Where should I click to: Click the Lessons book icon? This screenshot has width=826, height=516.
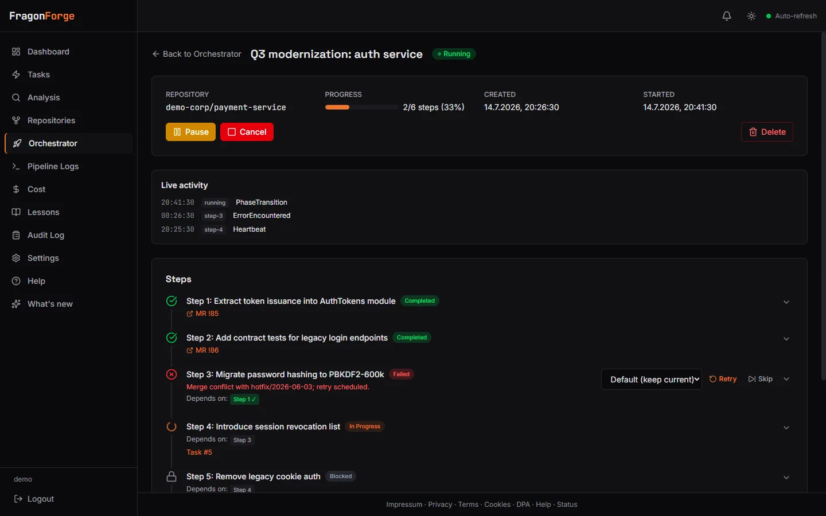(16, 212)
